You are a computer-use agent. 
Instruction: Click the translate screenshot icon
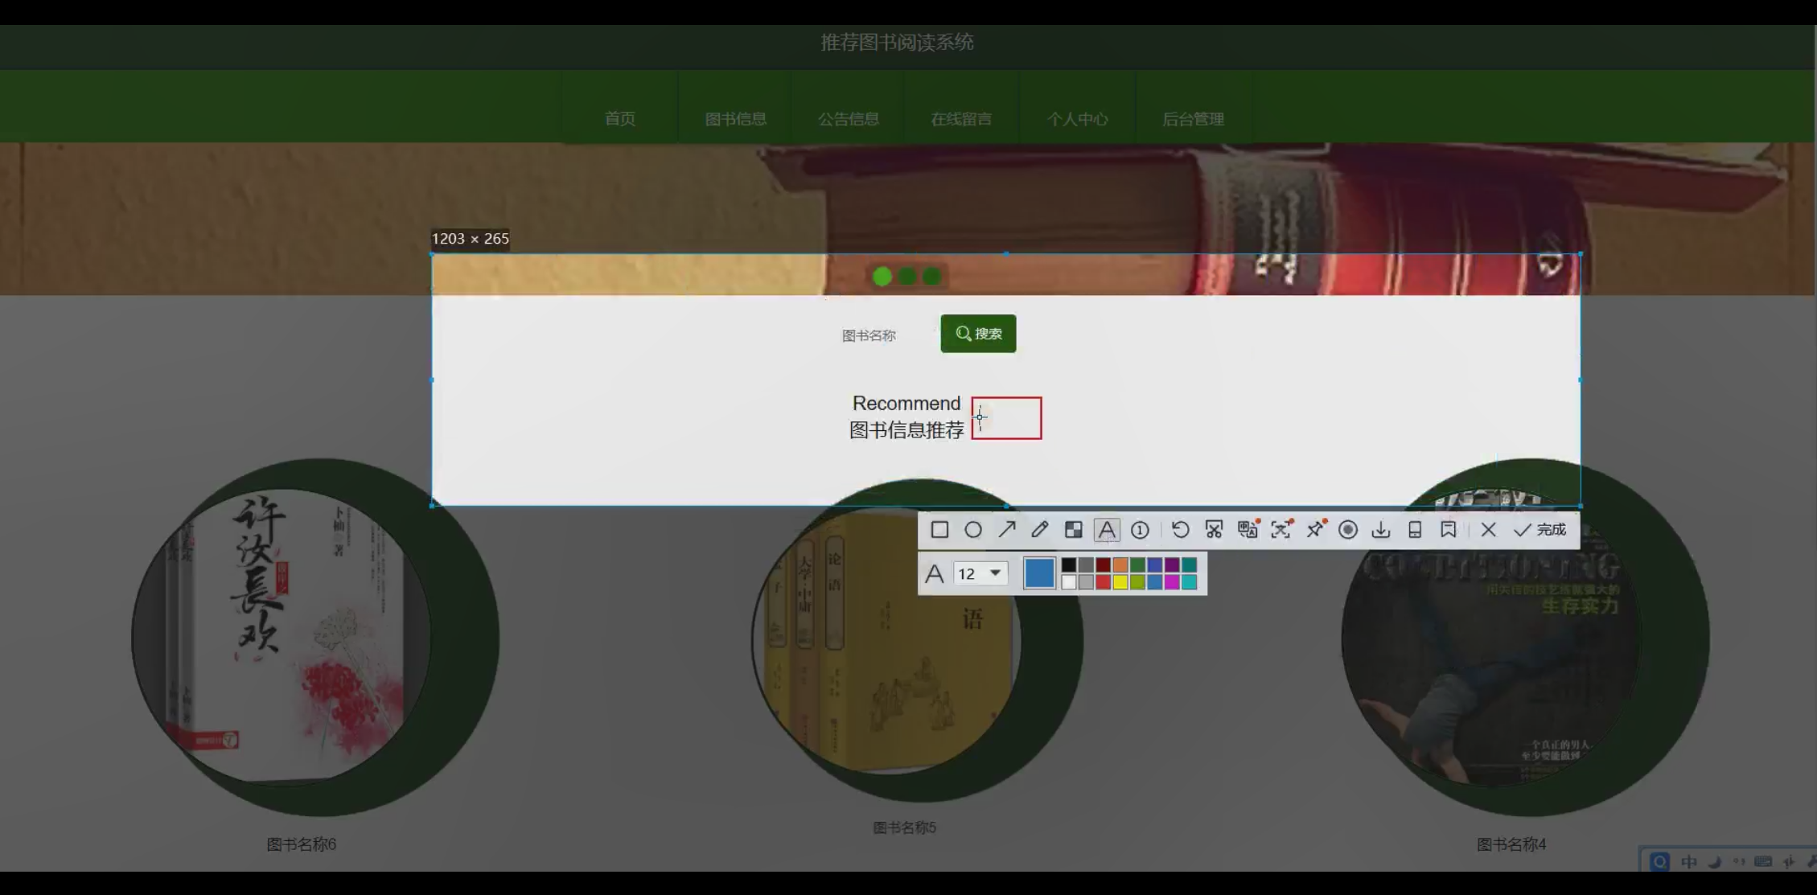click(x=1248, y=530)
